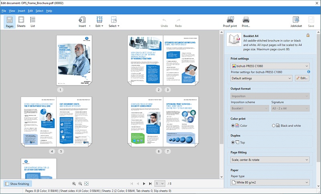Open the A3 - 2 x A4 signature dropdown
The height and width of the screenshot is (194, 321).
[290, 108]
